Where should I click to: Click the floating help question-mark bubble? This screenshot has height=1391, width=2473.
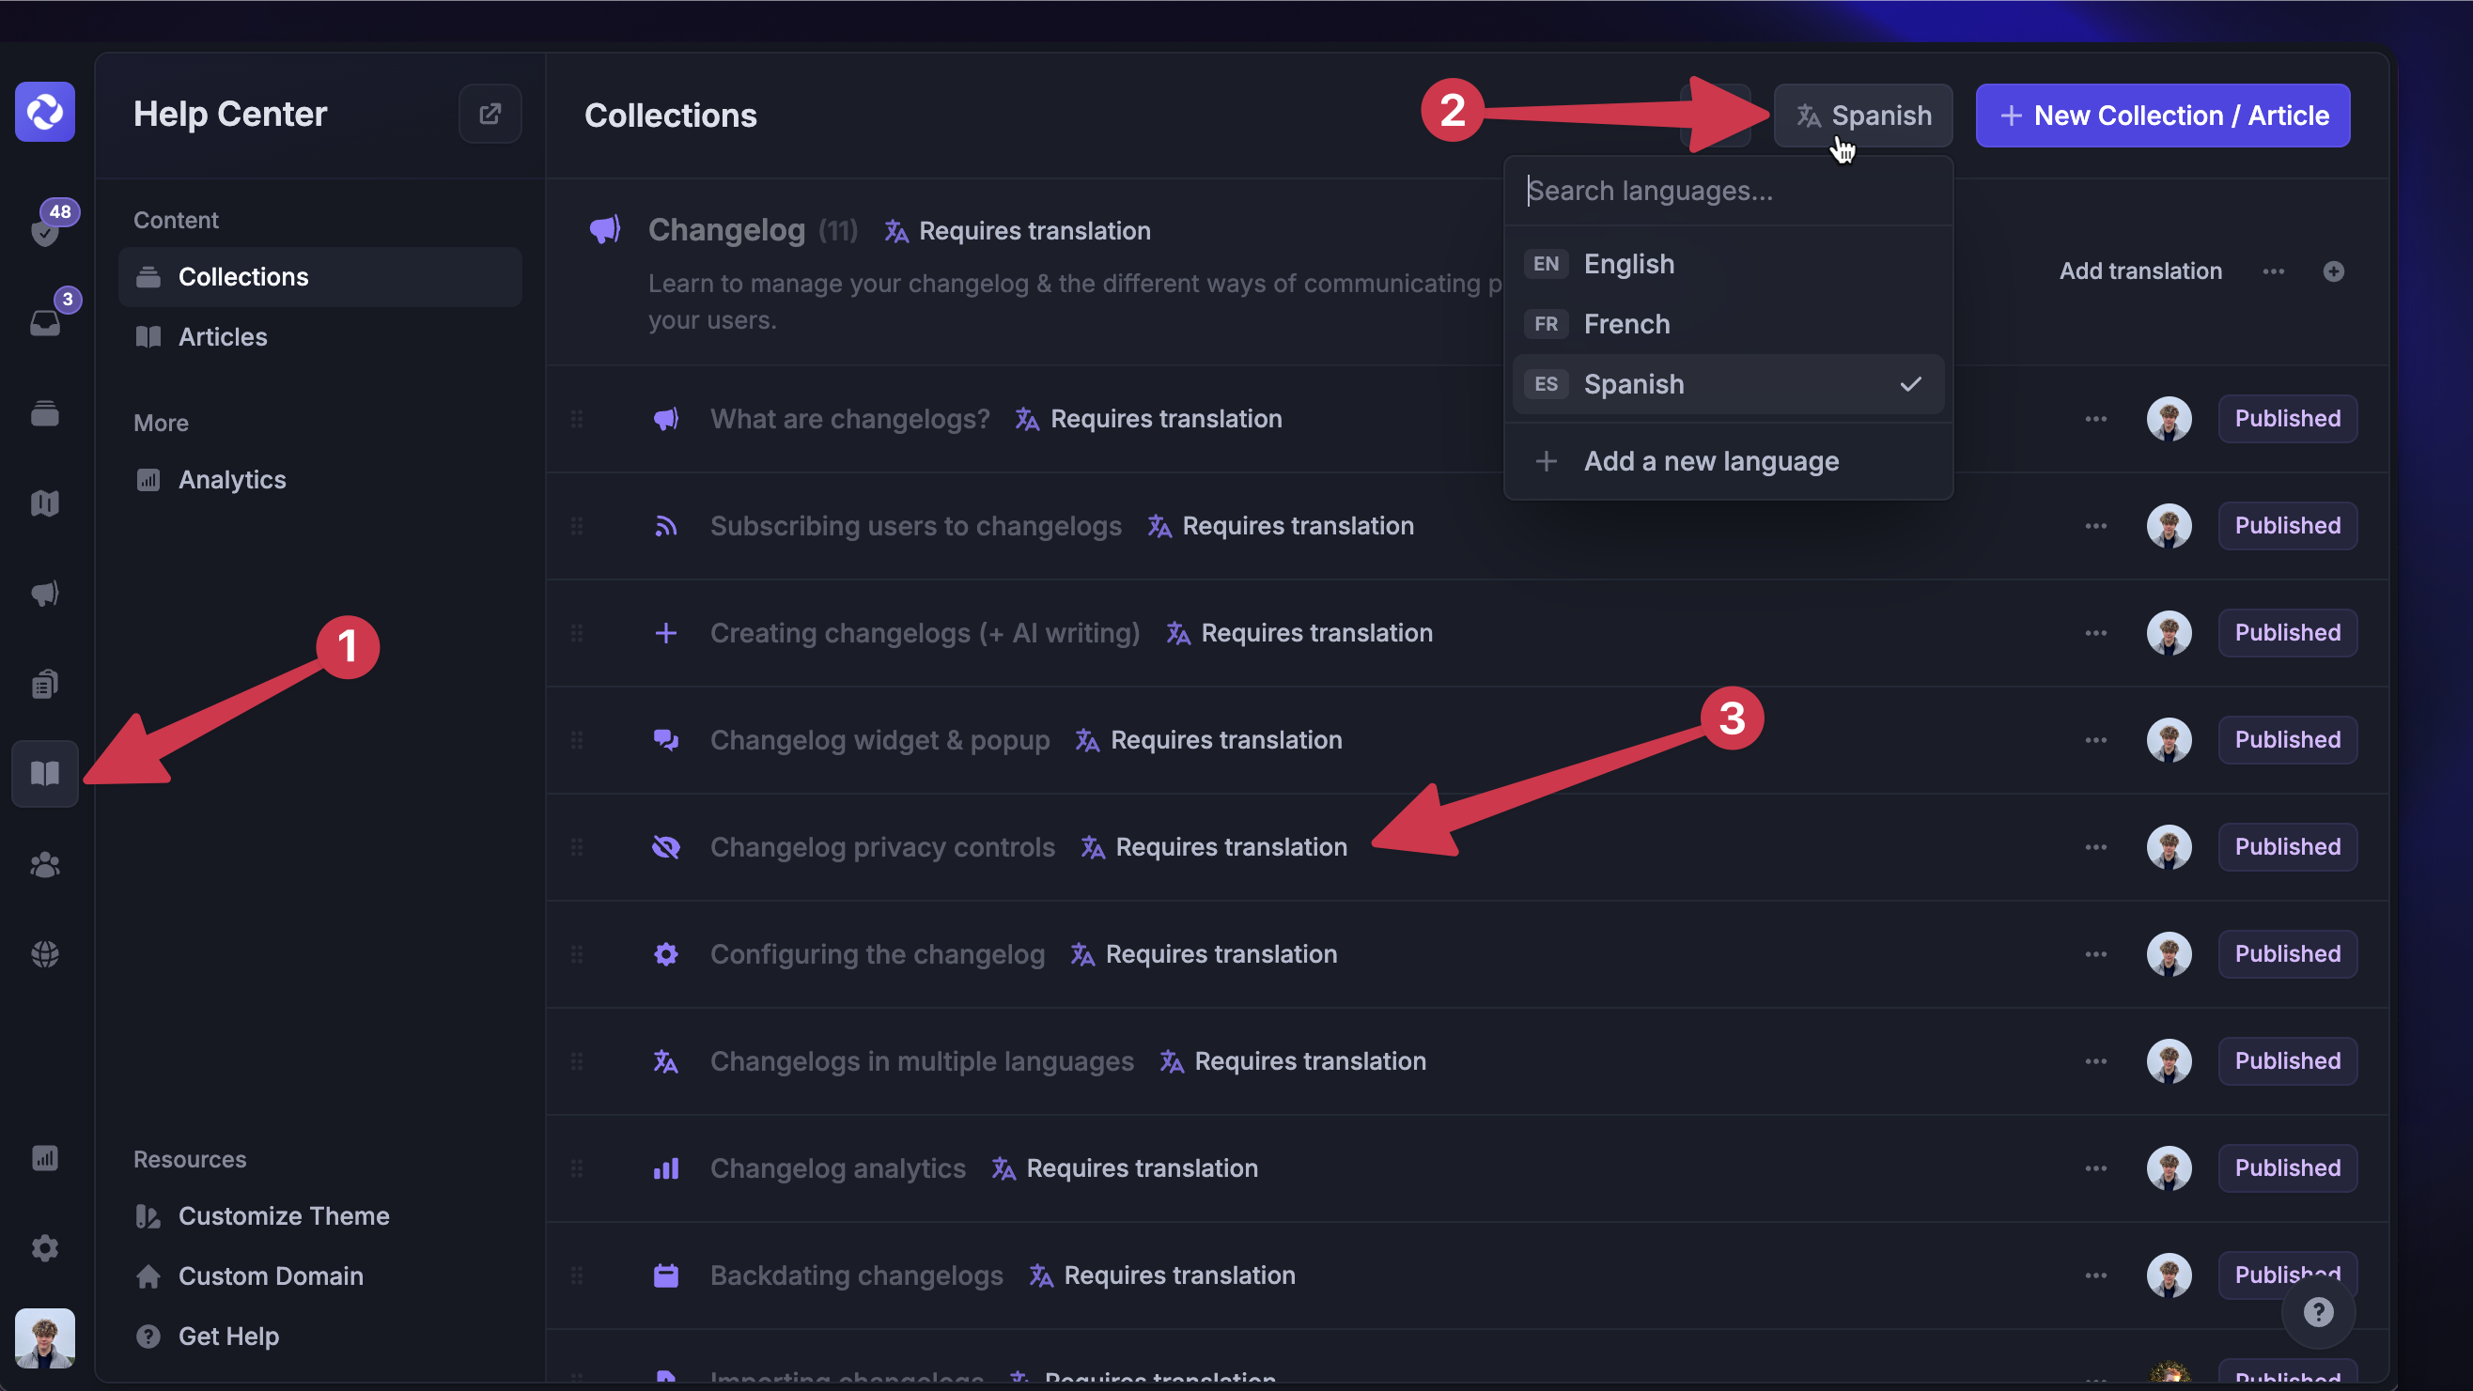2321,1312
